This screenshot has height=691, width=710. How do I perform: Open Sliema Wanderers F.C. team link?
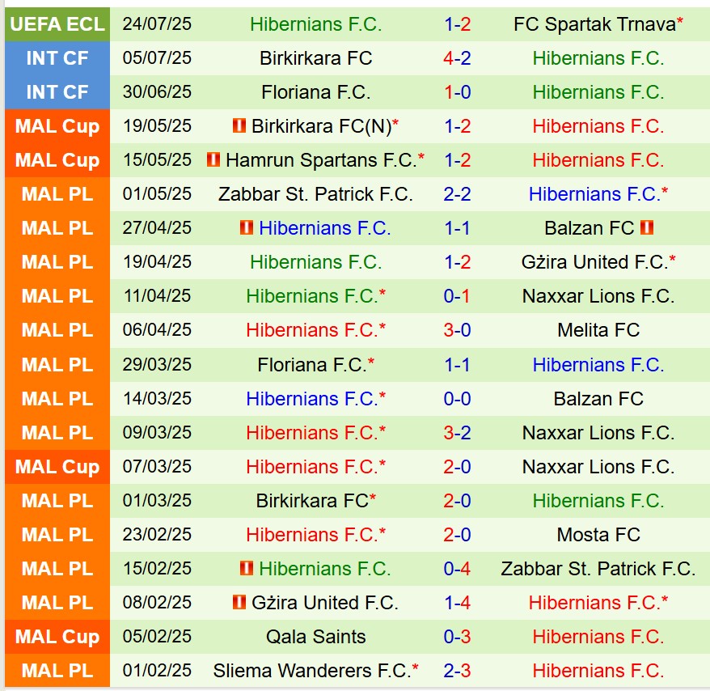(312, 671)
